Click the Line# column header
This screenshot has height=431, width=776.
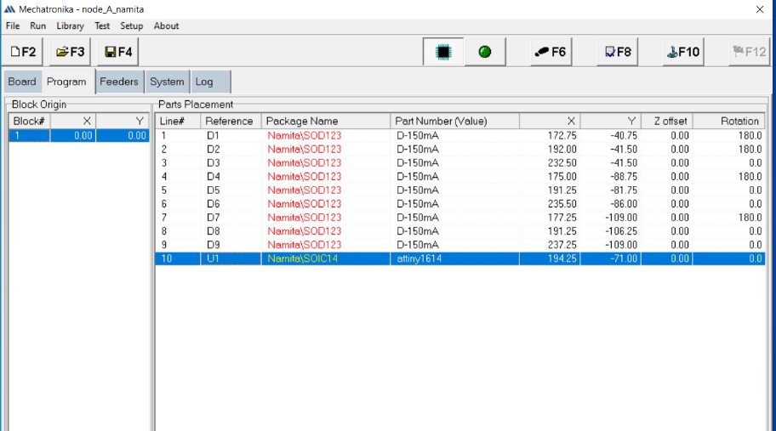(x=178, y=121)
